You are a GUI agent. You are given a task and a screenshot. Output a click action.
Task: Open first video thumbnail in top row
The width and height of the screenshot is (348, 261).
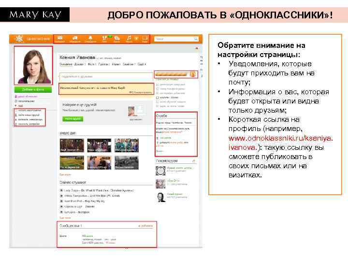(72, 145)
